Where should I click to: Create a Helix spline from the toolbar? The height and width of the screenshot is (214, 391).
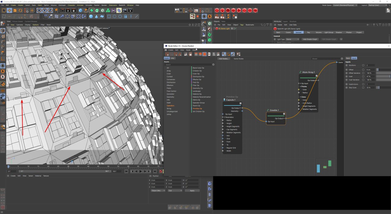click(126, 17)
